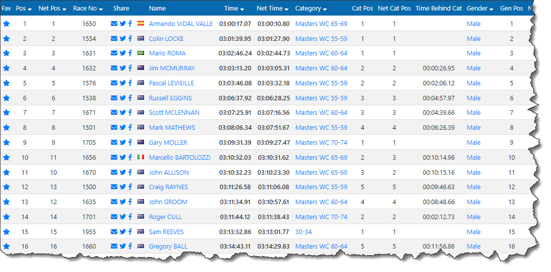Screen dimensions: 551x272
Task: Email Pascal LEVIEILLE's result
Action: tap(114, 83)
